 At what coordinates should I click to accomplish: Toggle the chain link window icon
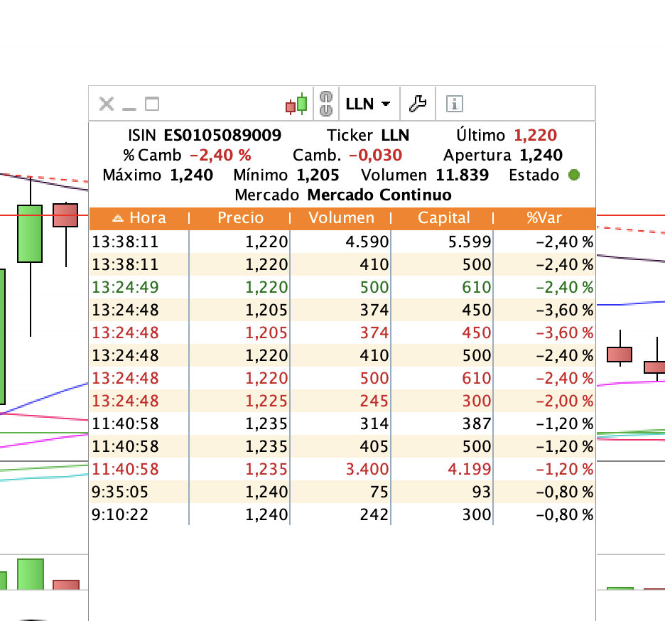pyautogui.click(x=325, y=104)
